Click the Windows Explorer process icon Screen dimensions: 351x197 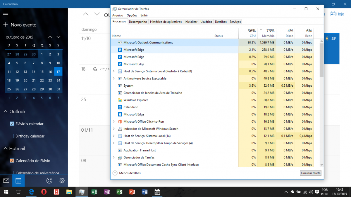(120, 100)
